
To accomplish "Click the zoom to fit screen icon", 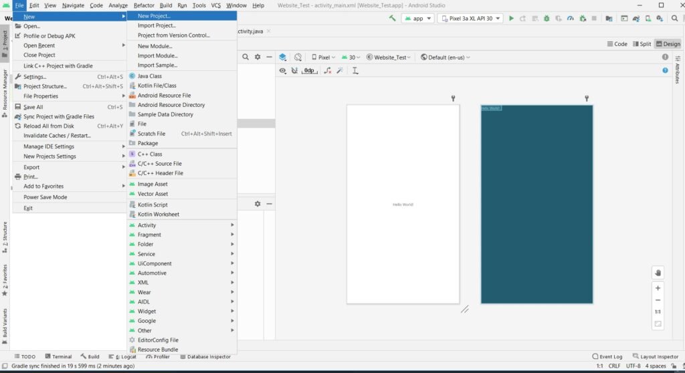I will [x=658, y=324].
